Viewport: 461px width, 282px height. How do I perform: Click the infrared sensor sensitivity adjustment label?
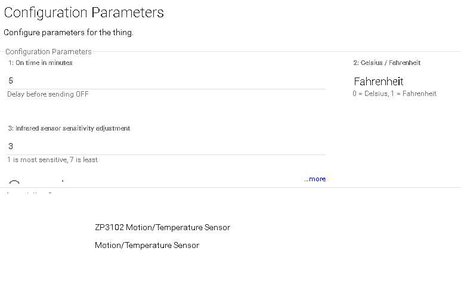click(69, 128)
